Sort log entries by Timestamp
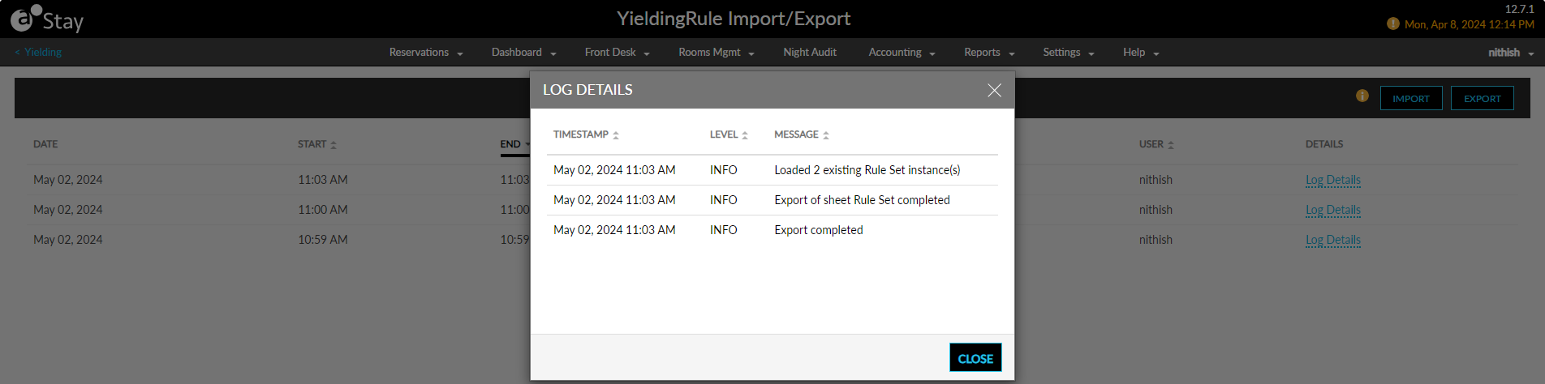The width and height of the screenshot is (1545, 384). click(586, 134)
